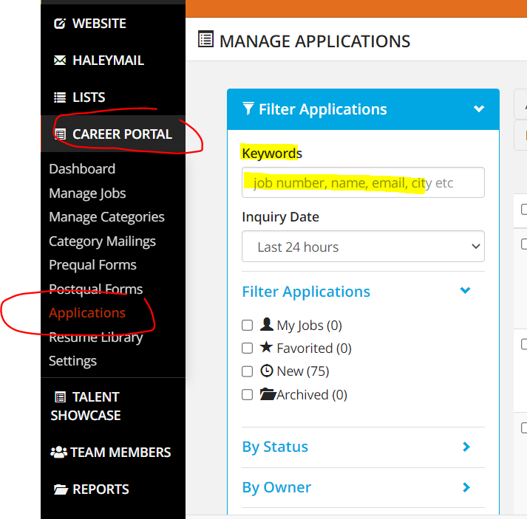527x519 pixels.
Task: Expand the By Status section
Action: 466,447
